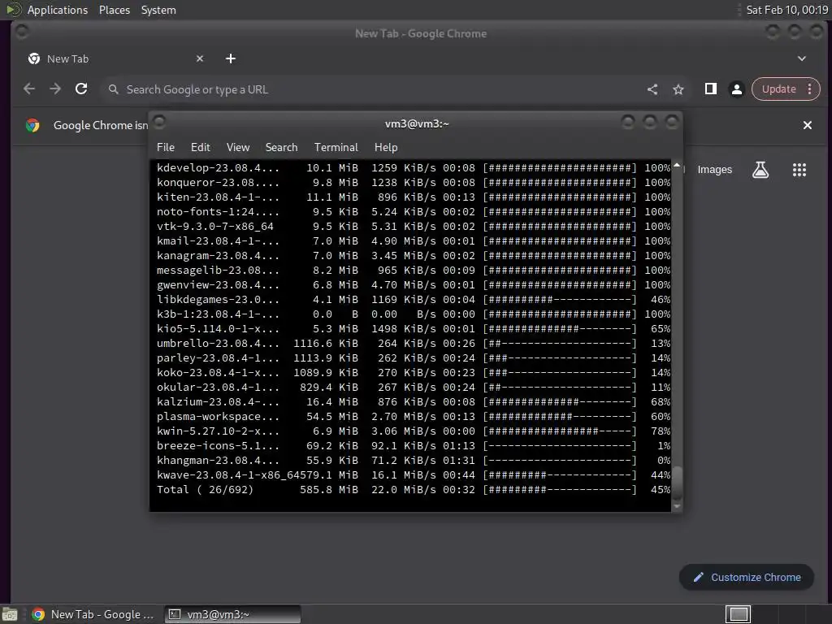Open Chrome side panel icon
Viewport: 832px width, 624px height.
click(710, 89)
